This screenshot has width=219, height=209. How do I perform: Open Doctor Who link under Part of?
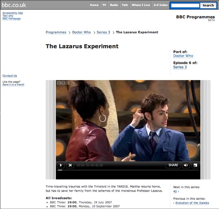pyautogui.click(x=183, y=56)
